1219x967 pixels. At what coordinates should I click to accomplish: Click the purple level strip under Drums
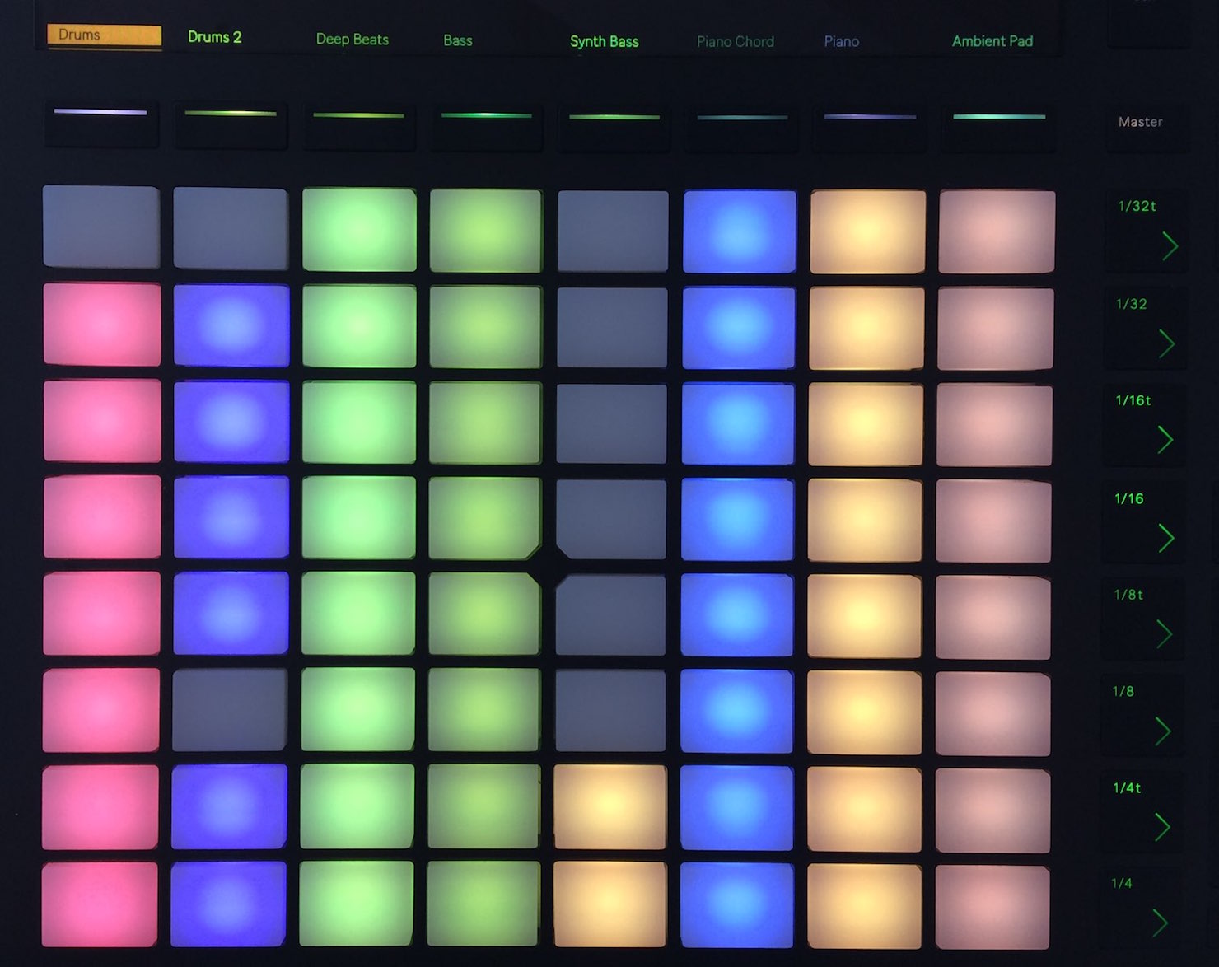[100, 115]
